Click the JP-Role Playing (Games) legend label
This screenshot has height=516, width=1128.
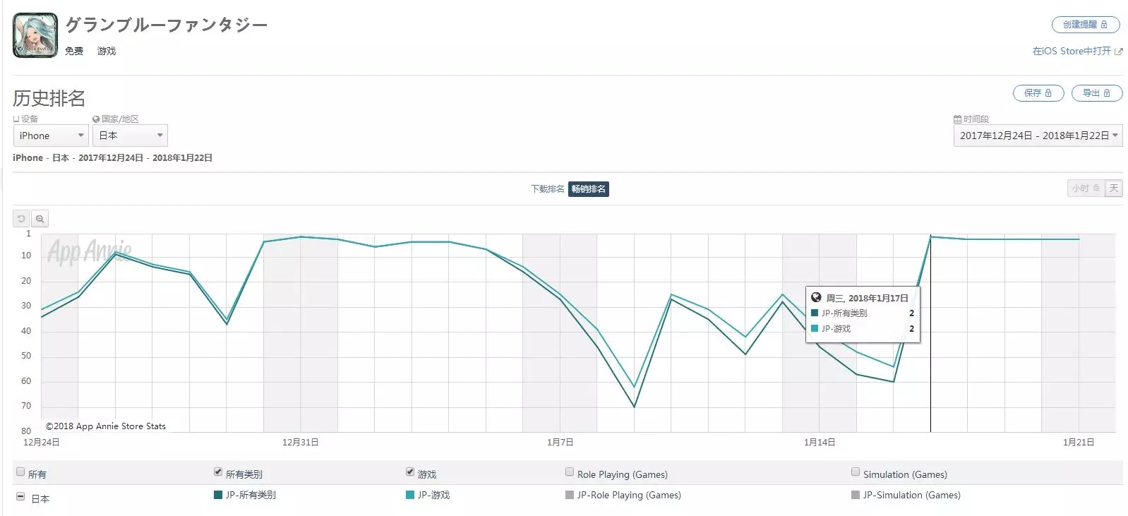629,496
